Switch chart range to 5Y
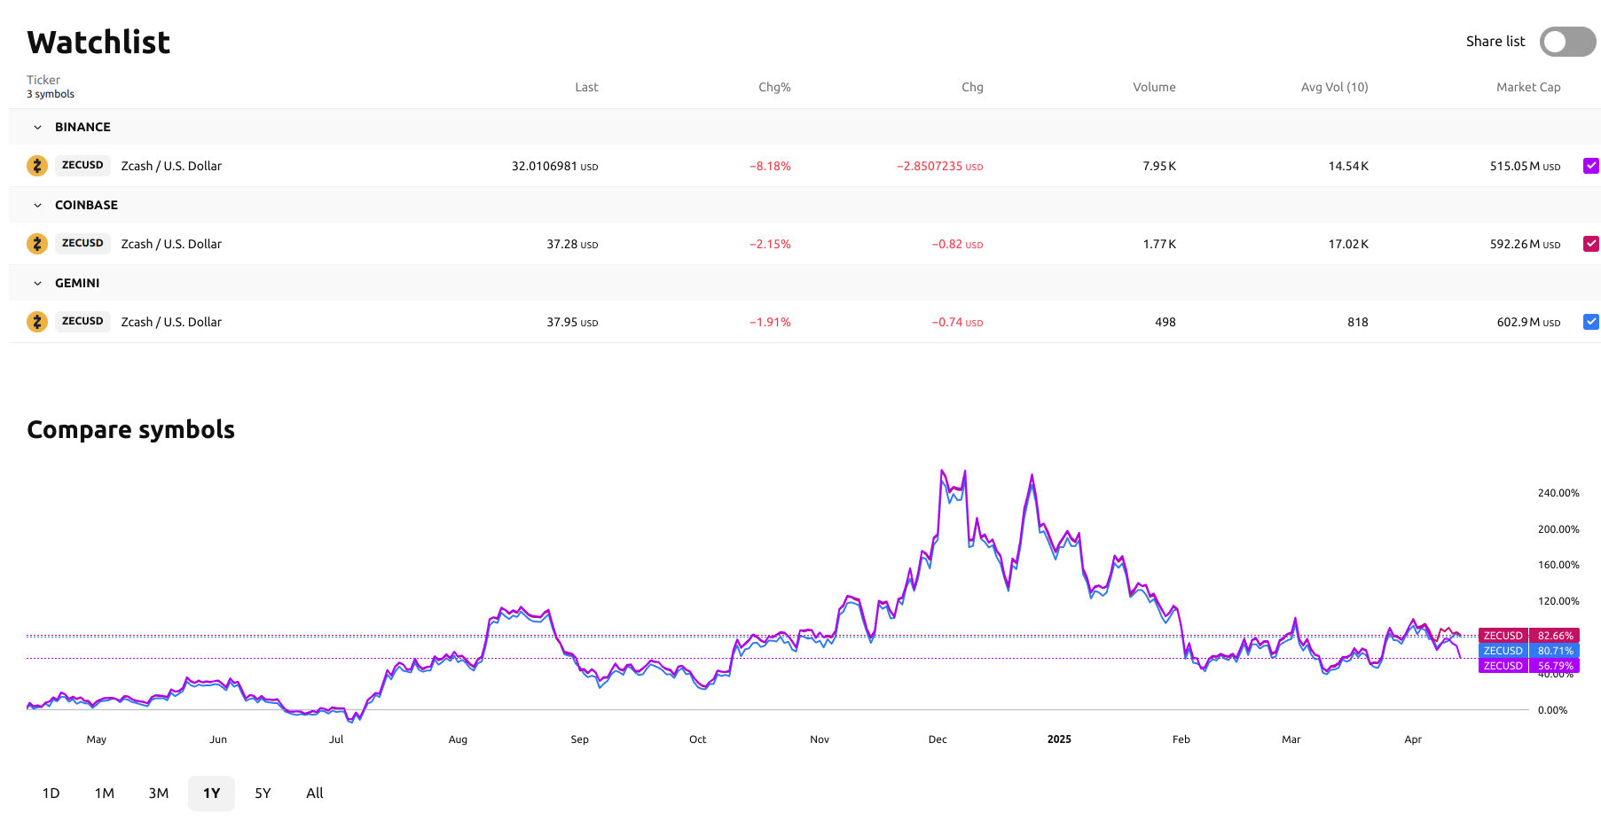This screenshot has width=1601, height=829. pos(263,794)
